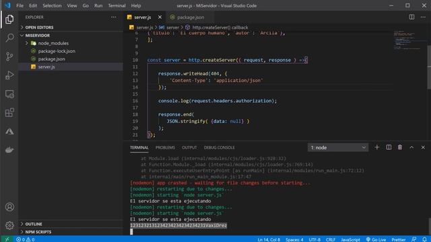Open notifications bell in status bar
This screenshot has width=431, height=242.
click(x=424, y=239)
